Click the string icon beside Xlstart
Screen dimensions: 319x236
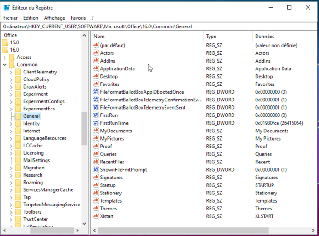click(96, 216)
